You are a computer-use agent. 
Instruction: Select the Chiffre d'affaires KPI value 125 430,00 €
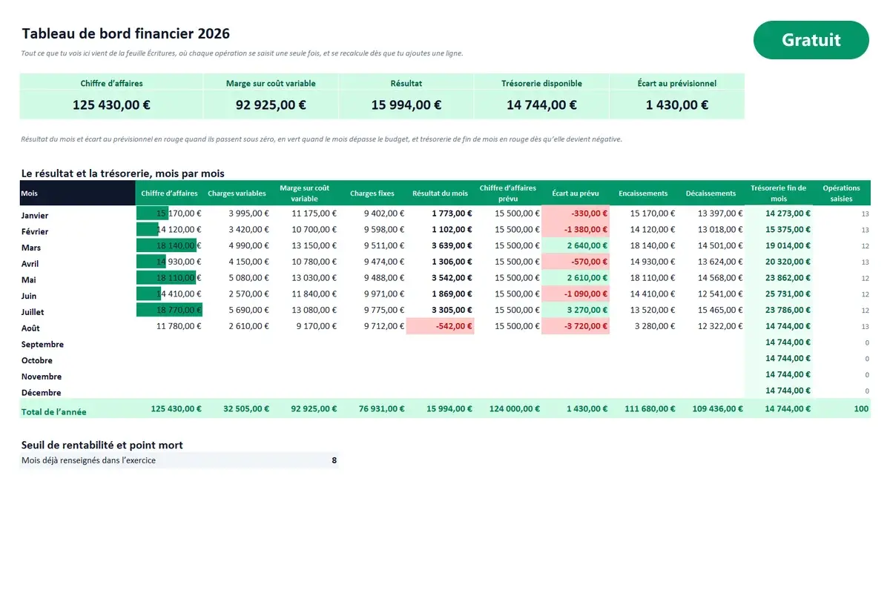click(x=111, y=105)
